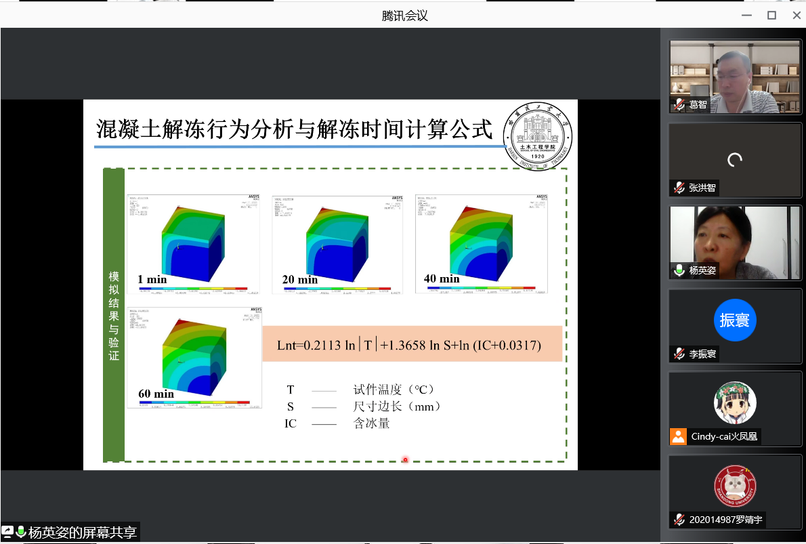Click the name label Cindy-cai火凤凰
The height and width of the screenshot is (544, 806).
click(724, 436)
